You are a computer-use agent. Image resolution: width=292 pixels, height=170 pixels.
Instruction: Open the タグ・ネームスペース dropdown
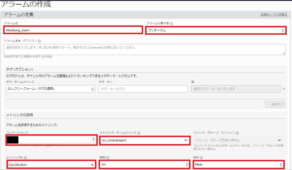point(50,89)
